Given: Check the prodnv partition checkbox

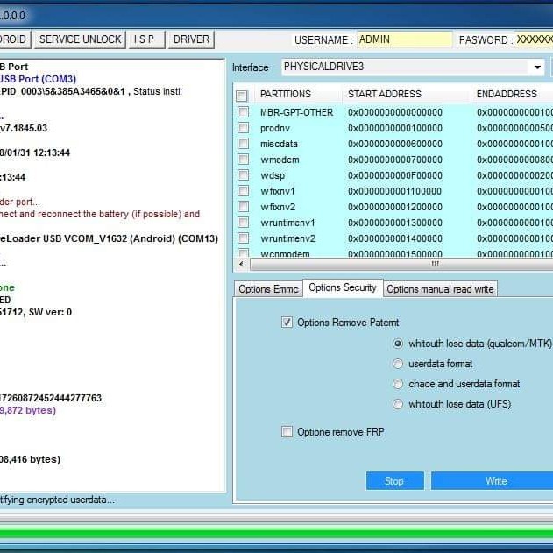Looking at the screenshot, I should pyautogui.click(x=243, y=128).
